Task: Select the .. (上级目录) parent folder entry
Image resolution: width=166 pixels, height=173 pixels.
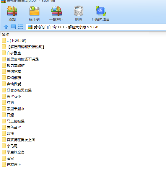Action: pyautogui.click(x=14, y=41)
